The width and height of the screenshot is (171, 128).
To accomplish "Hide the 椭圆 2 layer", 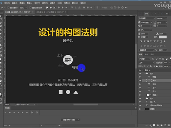I will pyautogui.click(x=140, y=95).
